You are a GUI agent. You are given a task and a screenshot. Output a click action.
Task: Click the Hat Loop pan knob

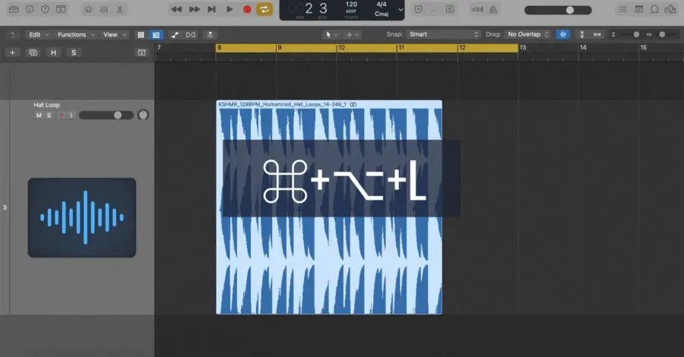[143, 115]
